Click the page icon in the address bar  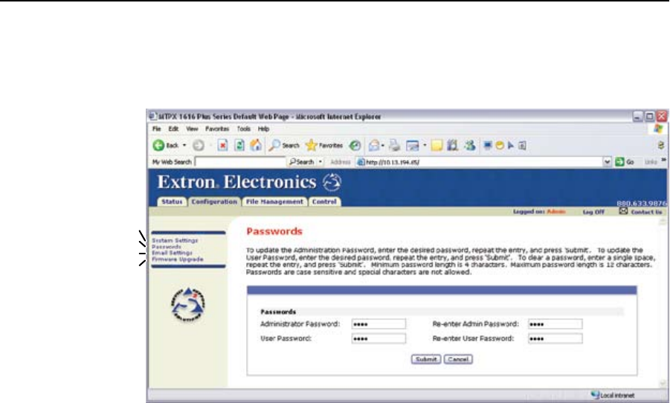pos(361,162)
